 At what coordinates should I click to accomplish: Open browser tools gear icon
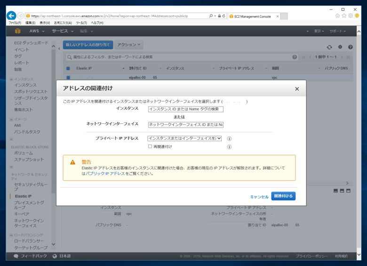(351, 15)
